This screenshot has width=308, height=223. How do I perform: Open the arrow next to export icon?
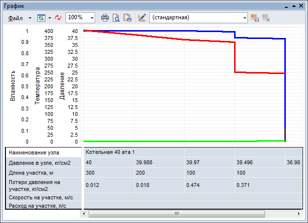50,17
